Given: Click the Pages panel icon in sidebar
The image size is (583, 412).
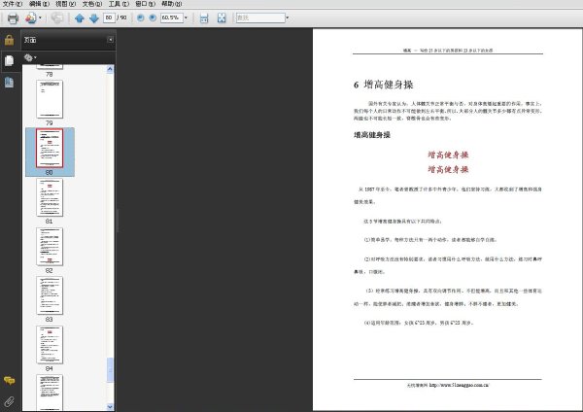Looking at the screenshot, I should click(x=10, y=60).
